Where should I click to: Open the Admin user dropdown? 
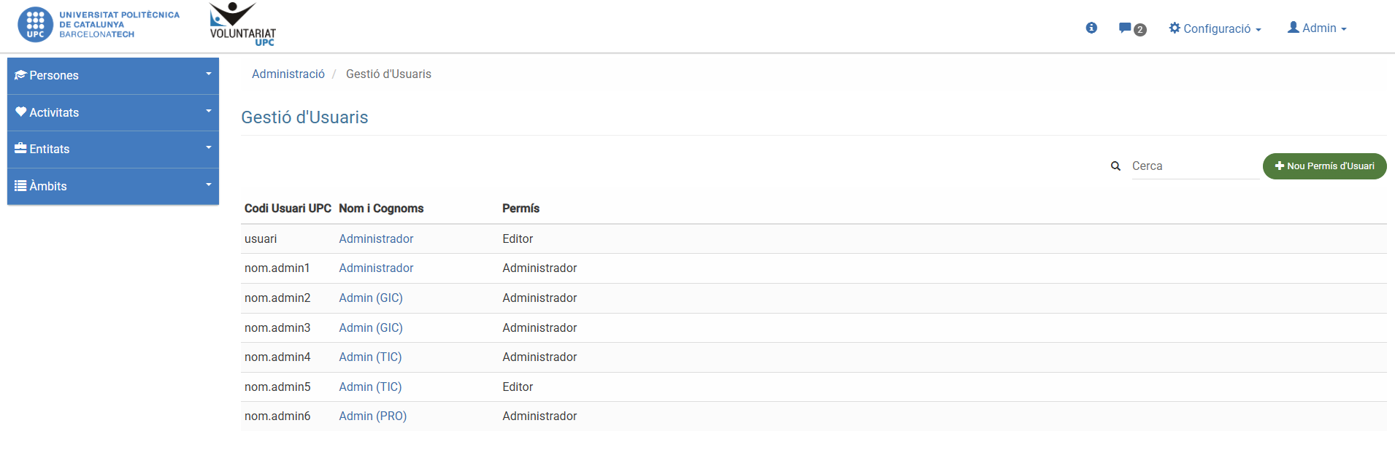(x=1317, y=28)
